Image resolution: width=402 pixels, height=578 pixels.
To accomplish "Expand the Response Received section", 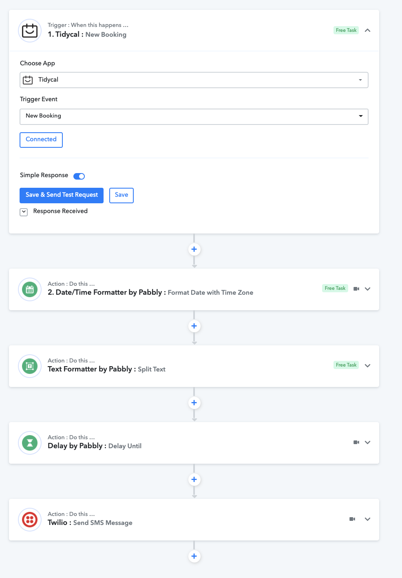I will coord(24,212).
